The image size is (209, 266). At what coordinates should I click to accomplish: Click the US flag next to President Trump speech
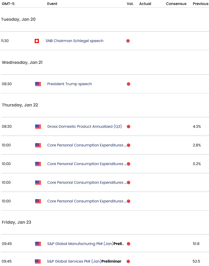point(38,84)
